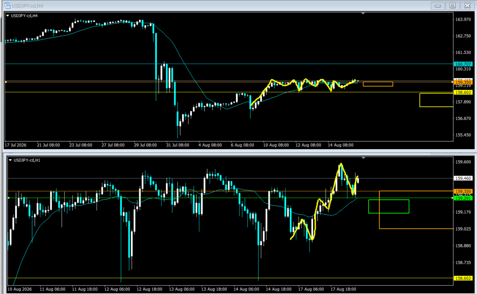Select the small orange rectangle on H4 chart

pyautogui.click(x=378, y=84)
